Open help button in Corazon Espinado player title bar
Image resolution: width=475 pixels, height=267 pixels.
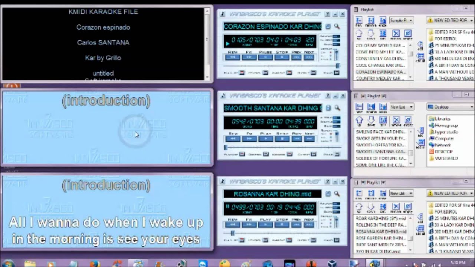point(327,14)
